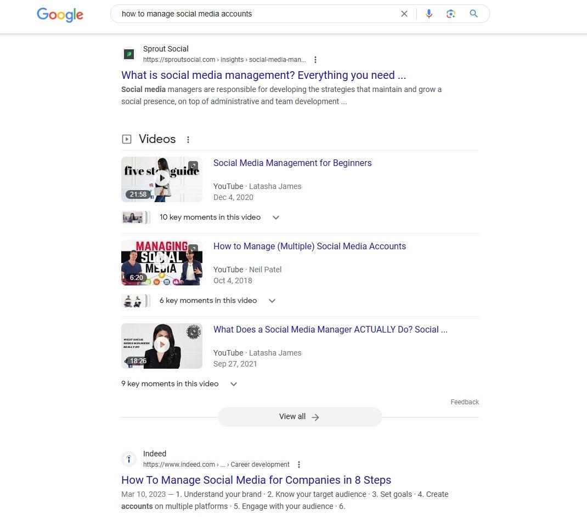
Task: Open 'How To Manage Social Media for Companies' link
Action: pyautogui.click(x=256, y=480)
